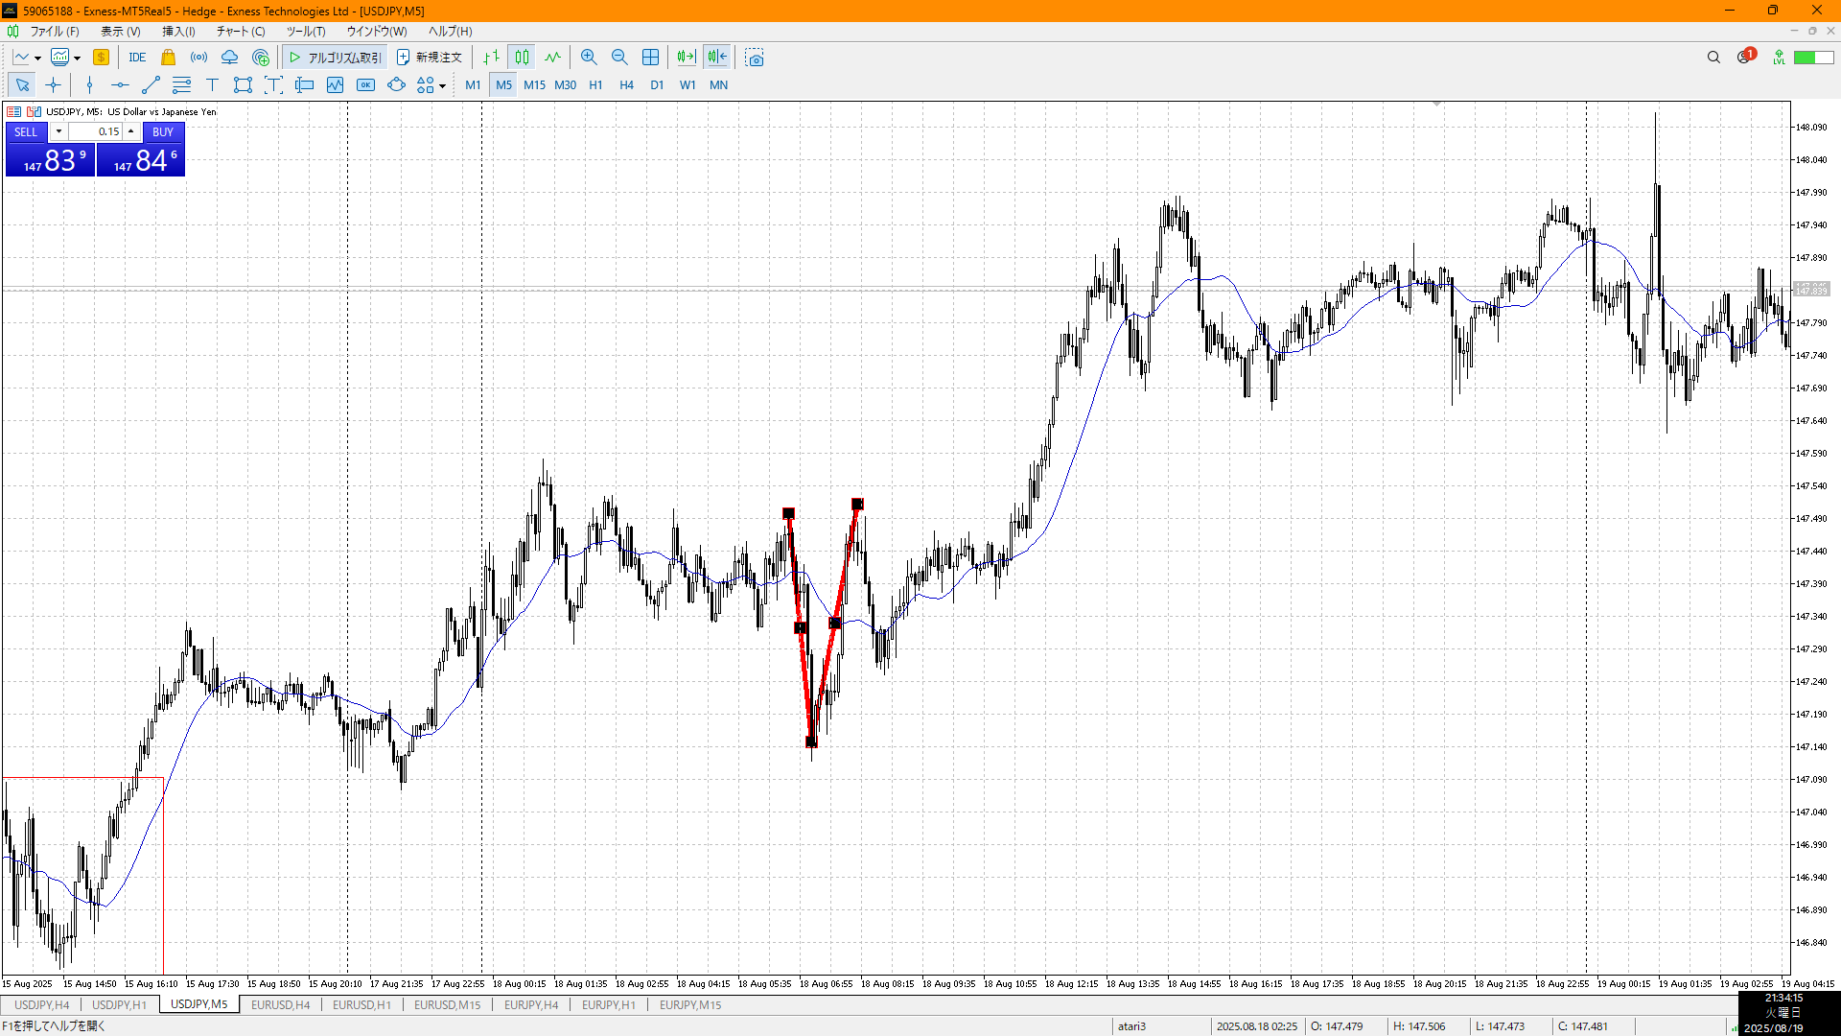The height and width of the screenshot is (1036, 1841).
Task: Select the text T tool
Action: pos(212,85)
